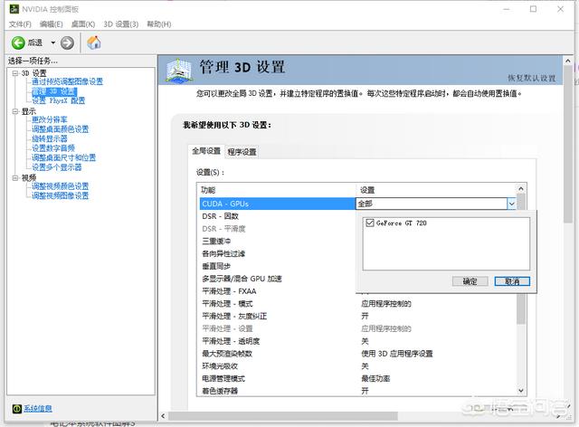Viewport: 579px width, 427px height.
Task: Switch to the 程序设置 tab
Action: pyautogui.click(x=242, y=151)
